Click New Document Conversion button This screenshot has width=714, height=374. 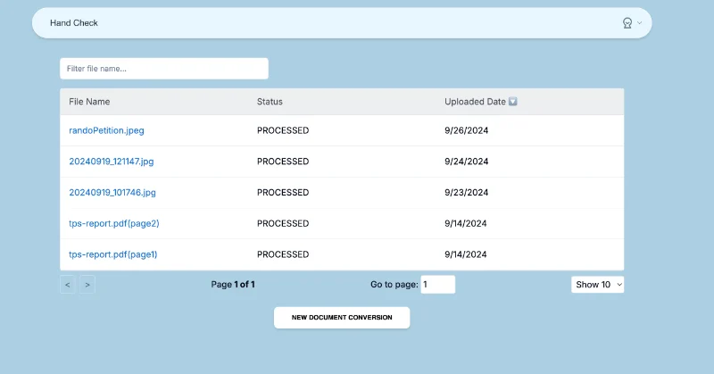tap(342, 318)
